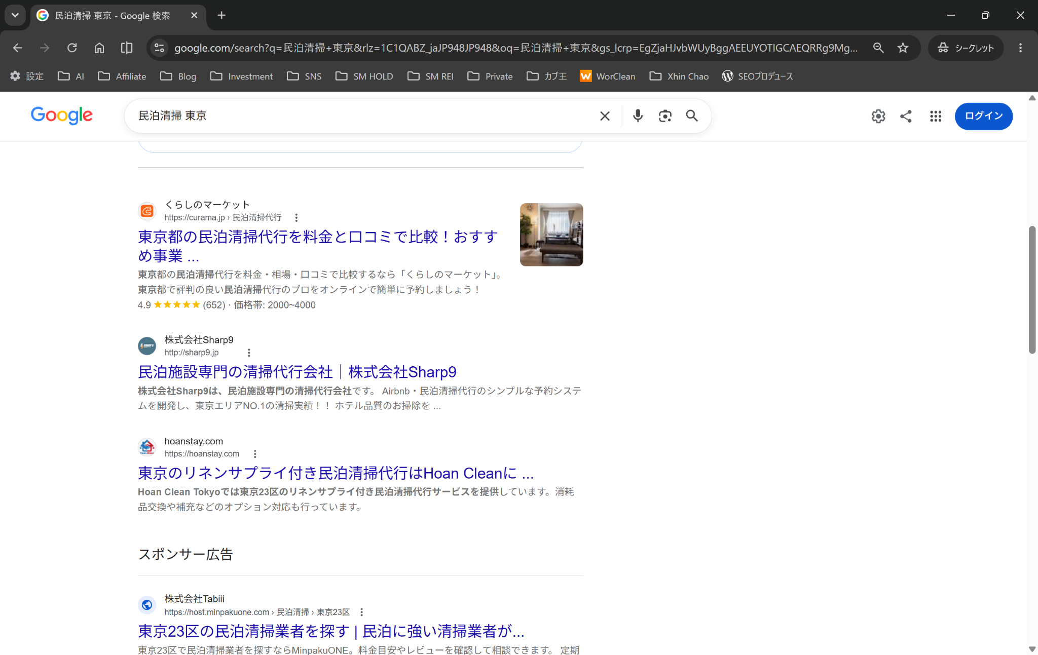Screen dimensions: 1038x655
Task: Open Google quick settings gear
Action: (878, 117)
